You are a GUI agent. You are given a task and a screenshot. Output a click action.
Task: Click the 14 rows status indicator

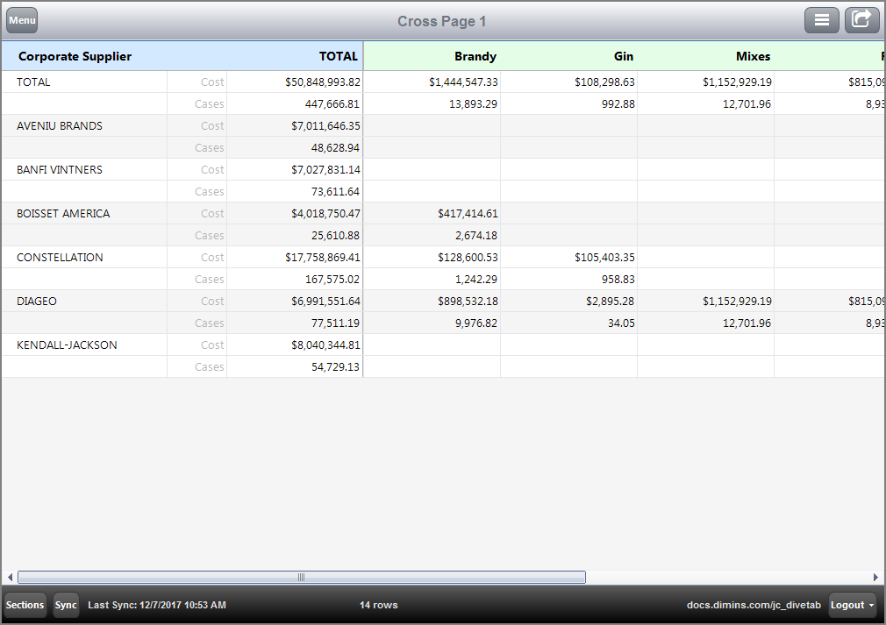378,605
